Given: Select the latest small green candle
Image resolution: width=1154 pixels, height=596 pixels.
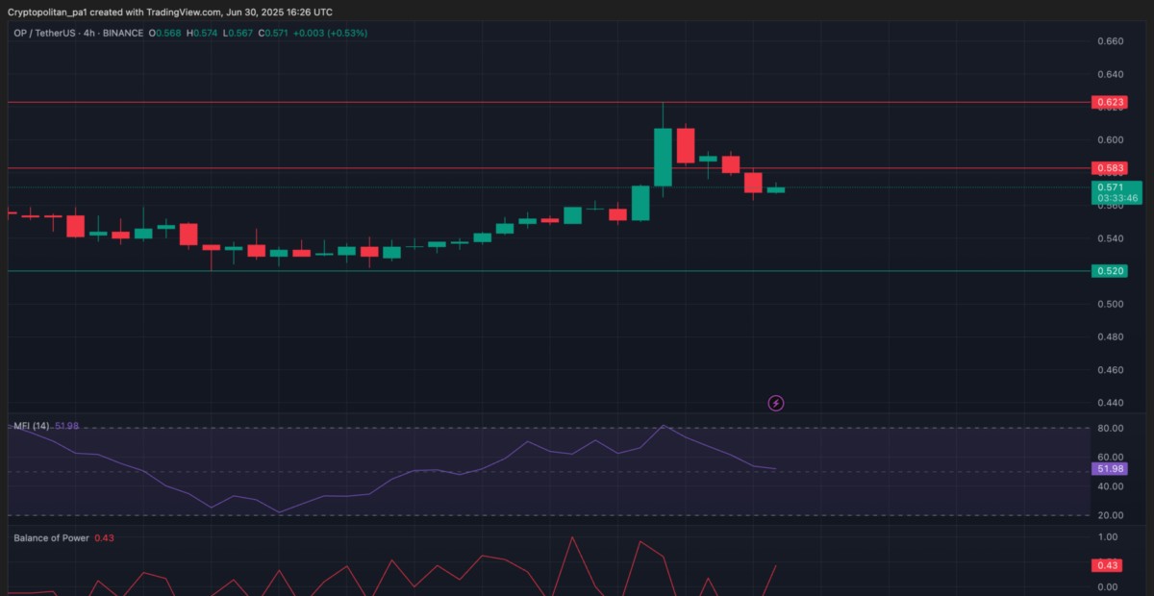Looking at the screenshot, I should coord(775,189).
